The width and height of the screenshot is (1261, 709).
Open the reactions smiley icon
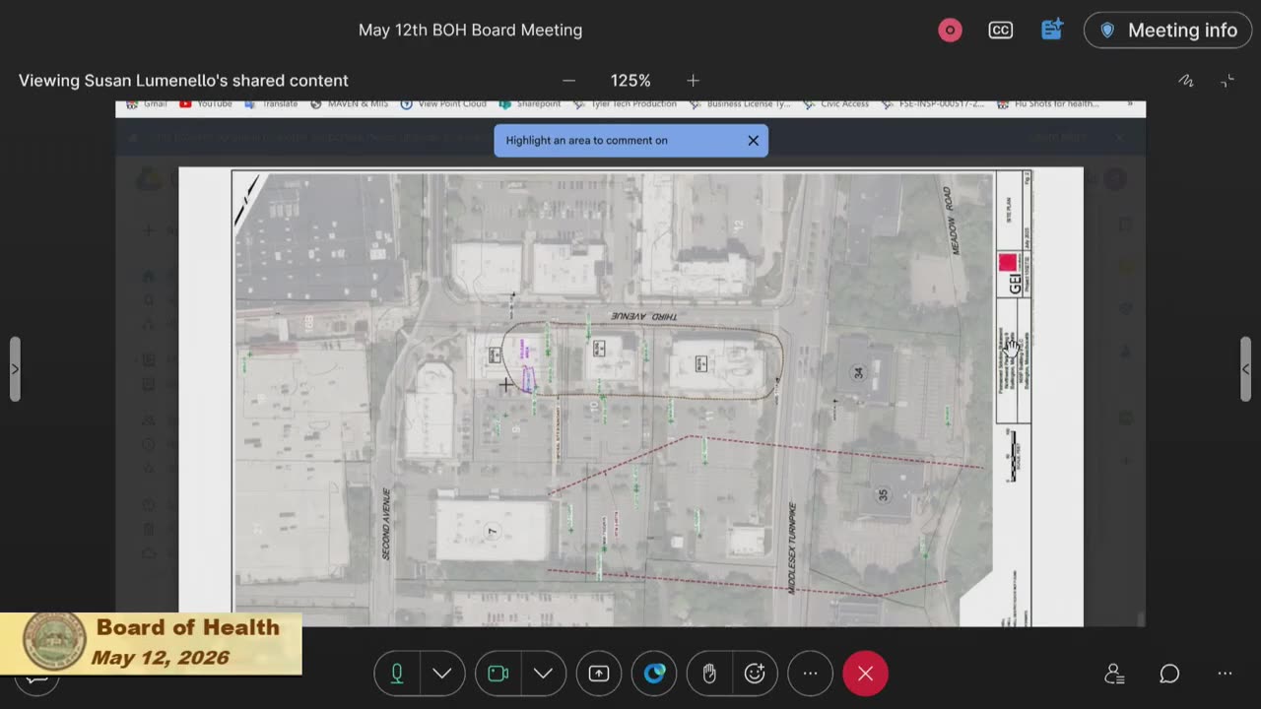[756, 674]
